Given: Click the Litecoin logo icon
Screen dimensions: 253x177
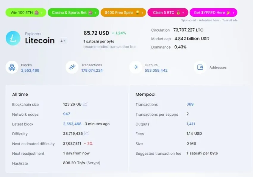Looking at the screenshot, I should [13, 38].
